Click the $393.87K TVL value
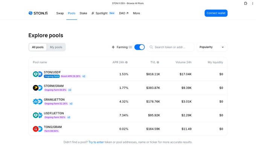The height and width of the screenshot is (160, 256). coord(153,88)
